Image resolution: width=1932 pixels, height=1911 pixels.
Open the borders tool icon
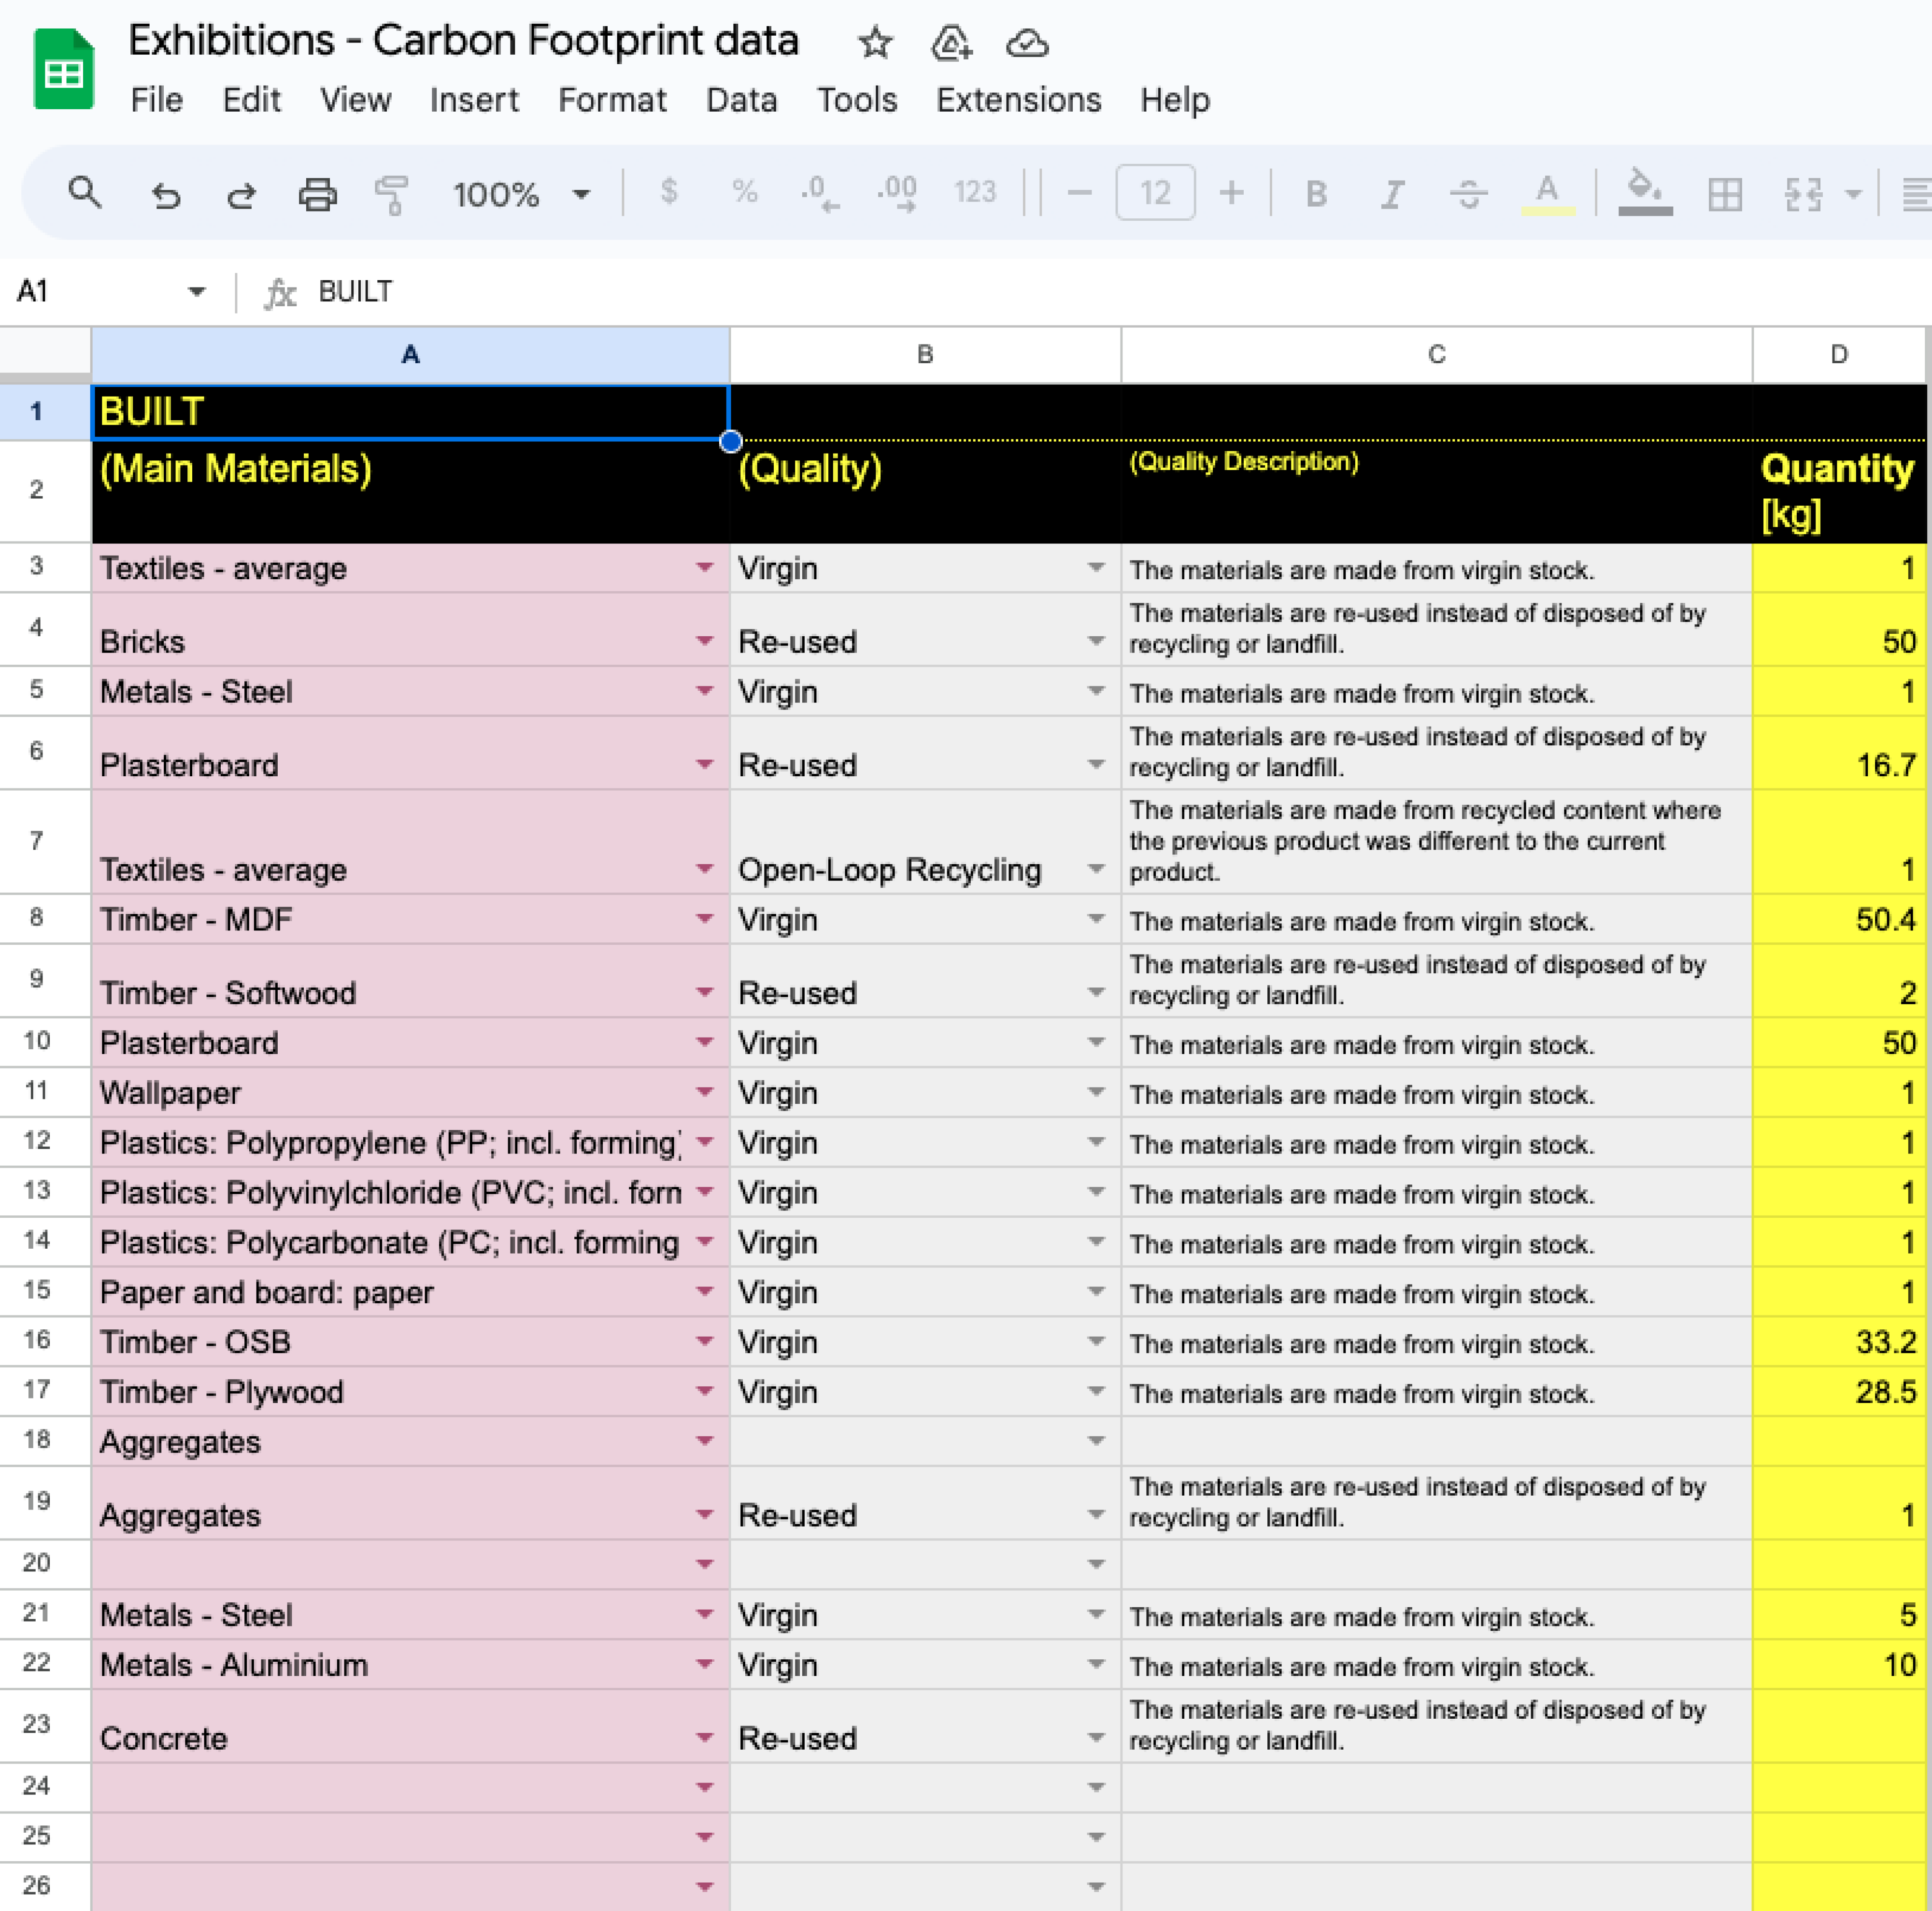(x=1724, y=193)
